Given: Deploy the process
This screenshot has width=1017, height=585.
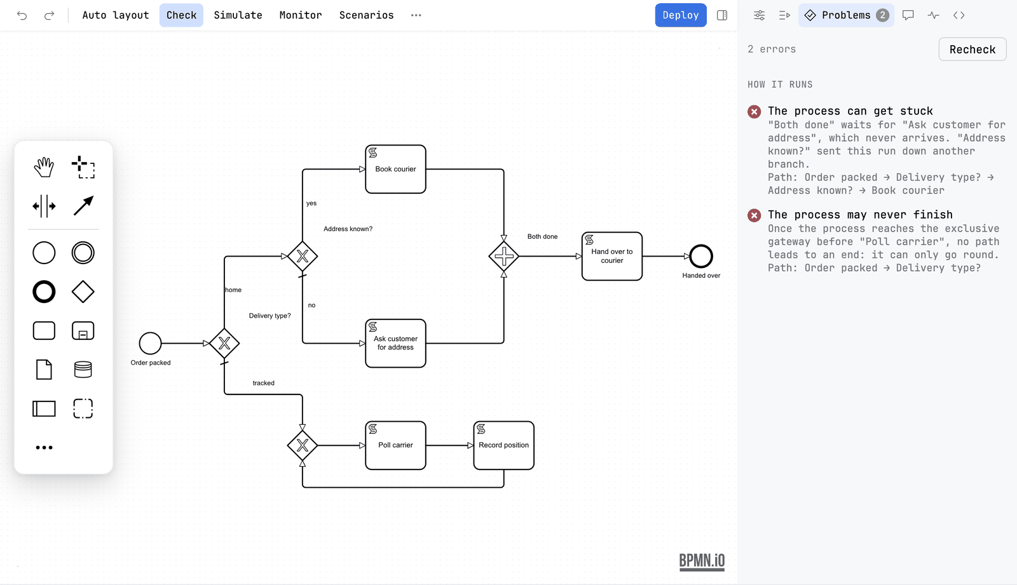Looking at the screenshot, I should coord(681,15).
